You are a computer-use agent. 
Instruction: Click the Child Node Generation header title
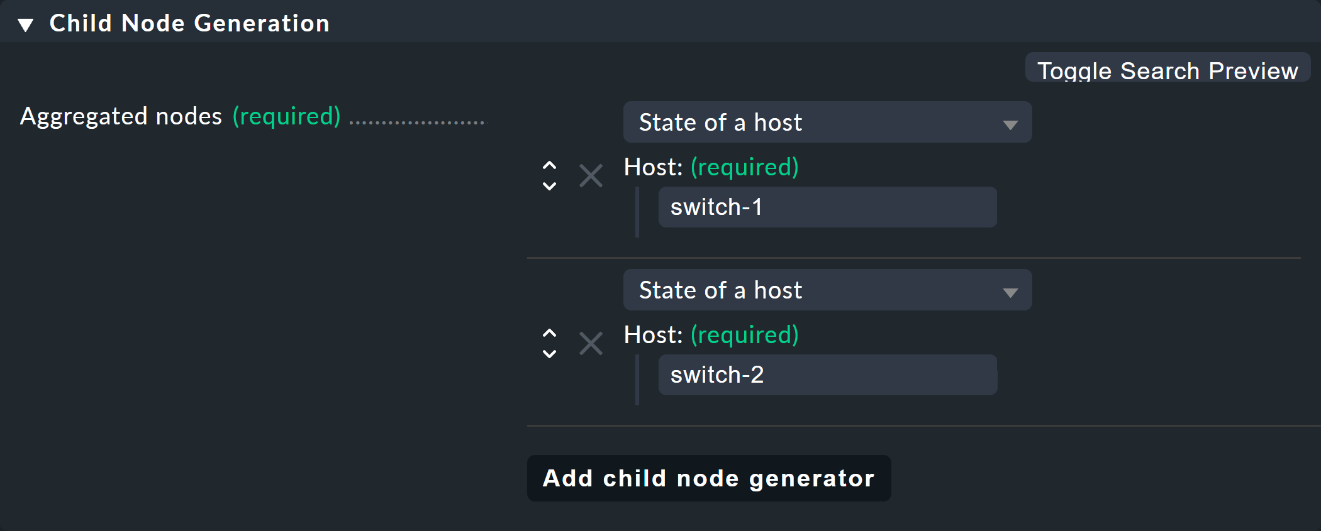[x=189, y=23]
